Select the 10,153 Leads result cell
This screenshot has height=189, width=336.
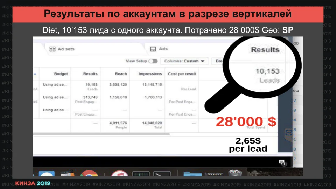[x=91, y=86]
